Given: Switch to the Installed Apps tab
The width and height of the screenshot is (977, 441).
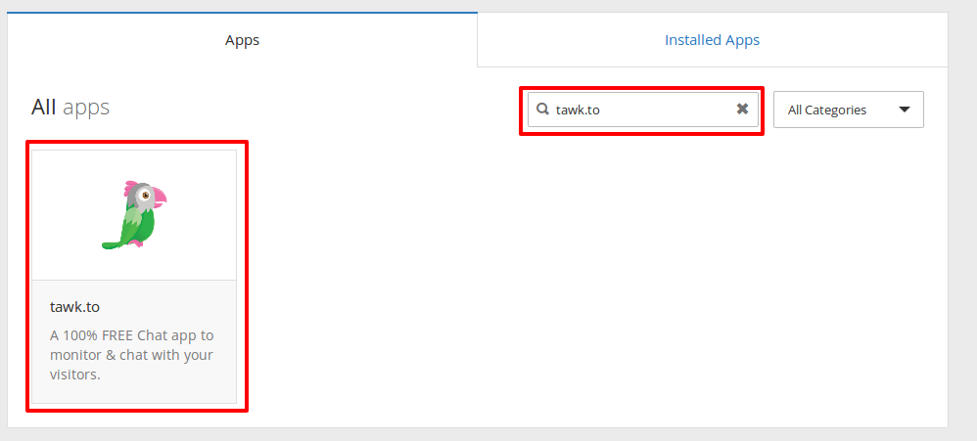Looking at the screenshot, I should [x=712, y=40].
